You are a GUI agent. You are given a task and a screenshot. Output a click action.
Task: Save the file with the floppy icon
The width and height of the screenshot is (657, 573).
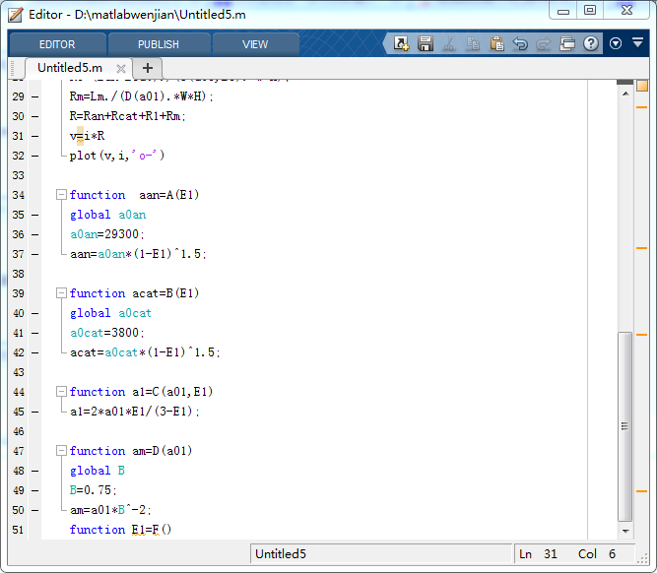pyautogui.click(x=425, y=43)
